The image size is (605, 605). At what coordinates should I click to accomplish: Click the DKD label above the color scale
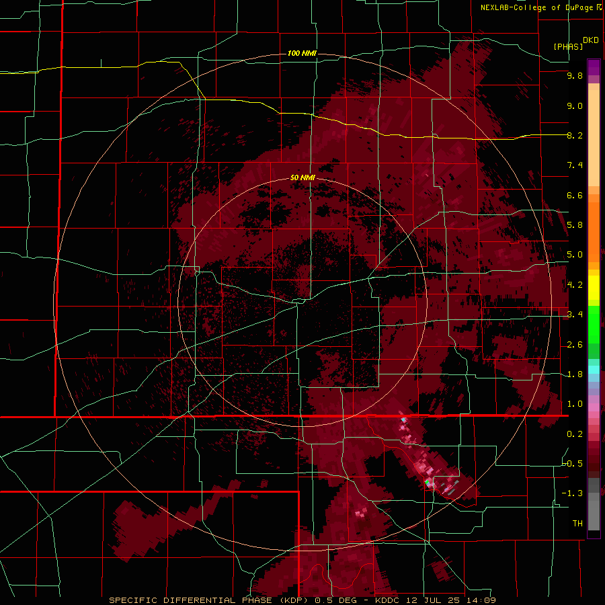591,40
